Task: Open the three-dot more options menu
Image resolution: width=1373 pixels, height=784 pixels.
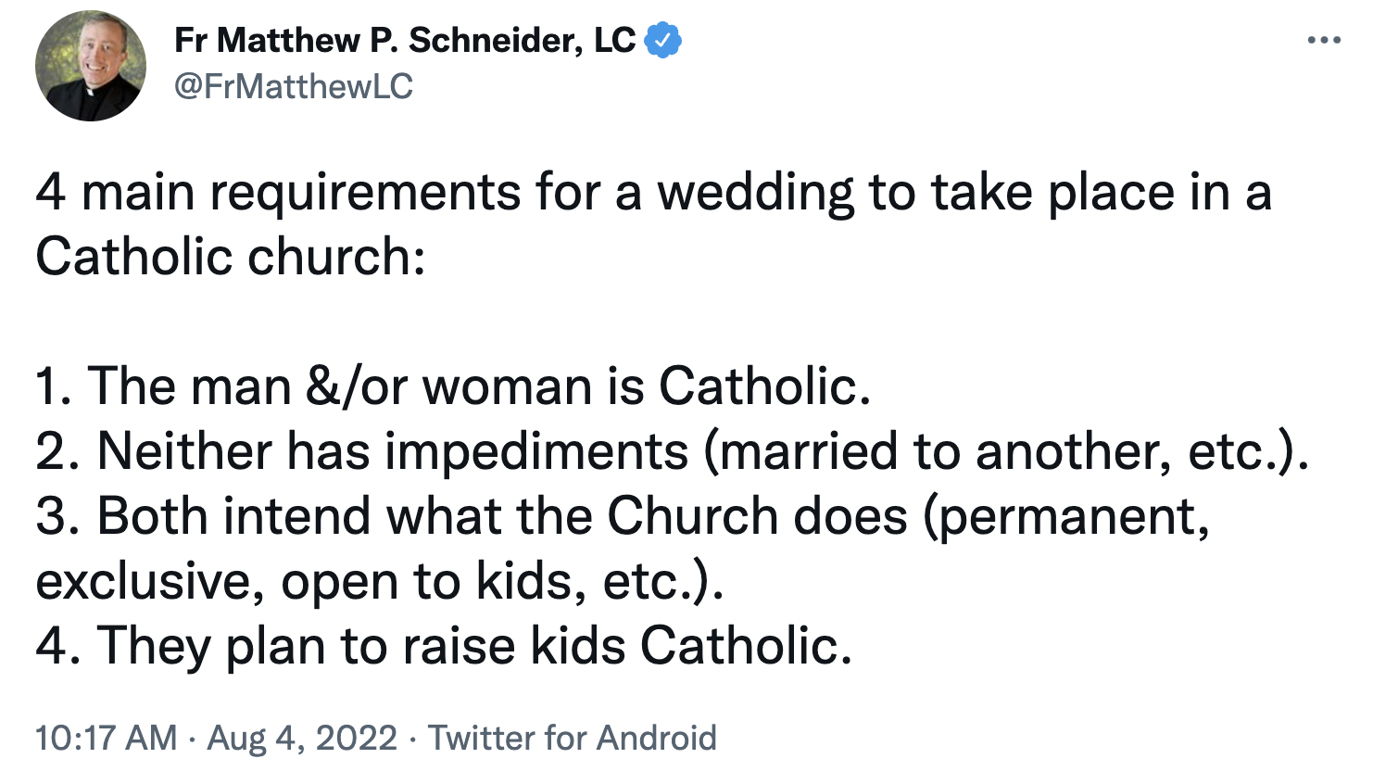Action: pyautogui.click(x=1324, y=40)
